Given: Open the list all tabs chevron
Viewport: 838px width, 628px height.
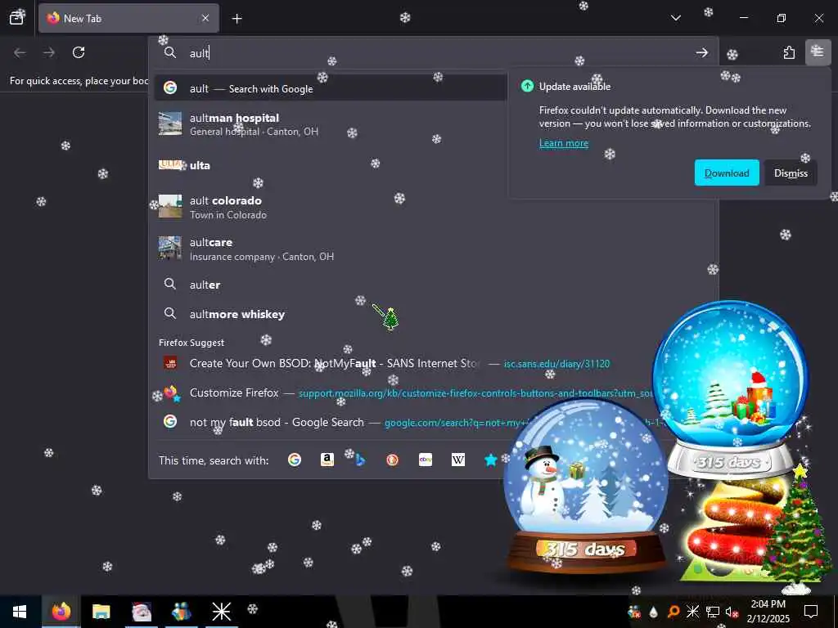Looking at the screenshot, I should click(x=675, y=18).
